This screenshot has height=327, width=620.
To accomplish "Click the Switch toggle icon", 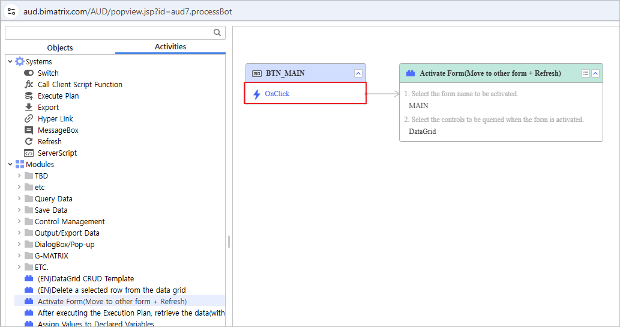I will [x=29, y=73].
